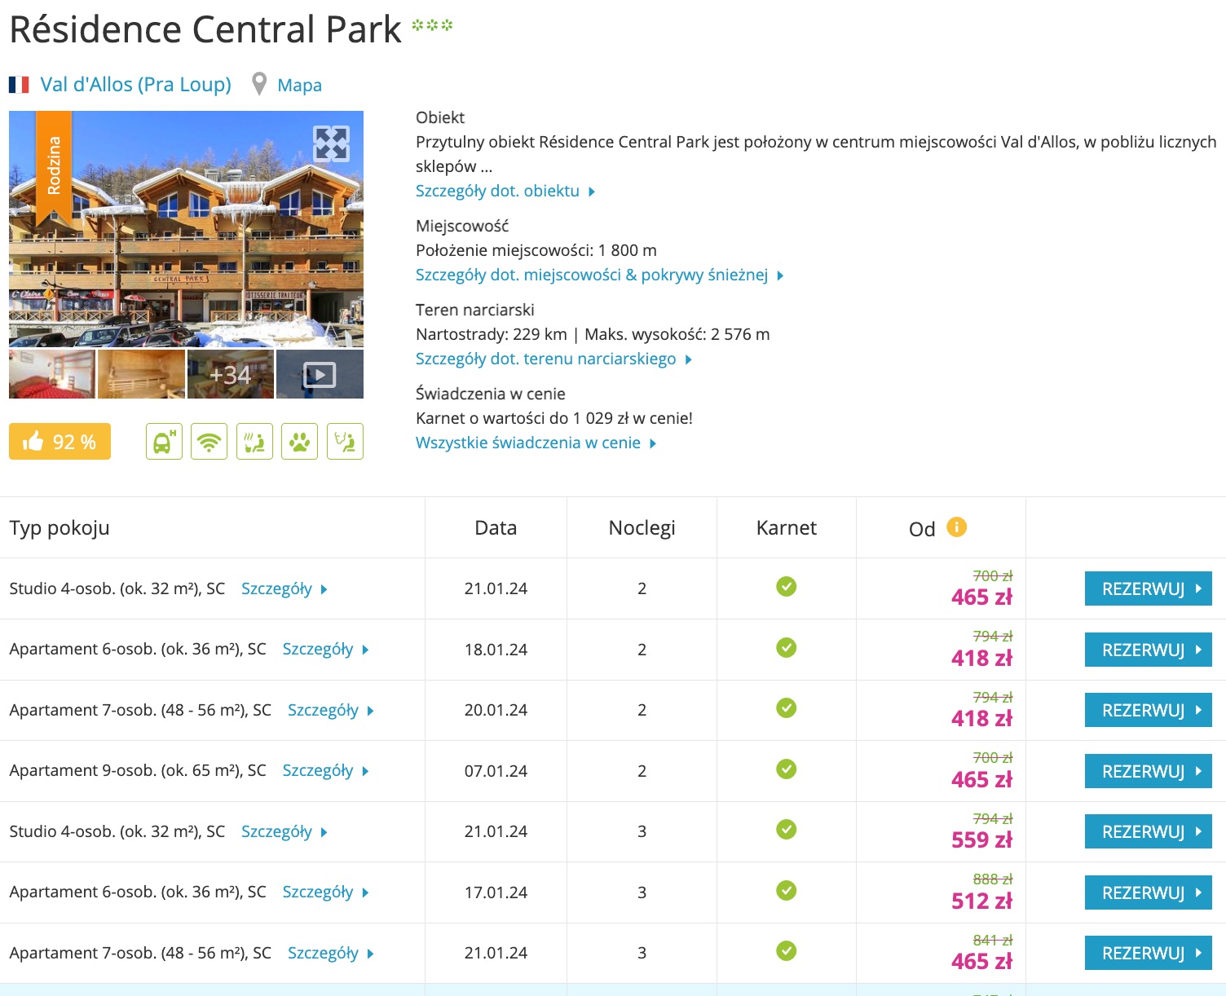Reserve Apartament 6-osob. at 512 zł
Screen dimensions: 1226x996
1149,892
